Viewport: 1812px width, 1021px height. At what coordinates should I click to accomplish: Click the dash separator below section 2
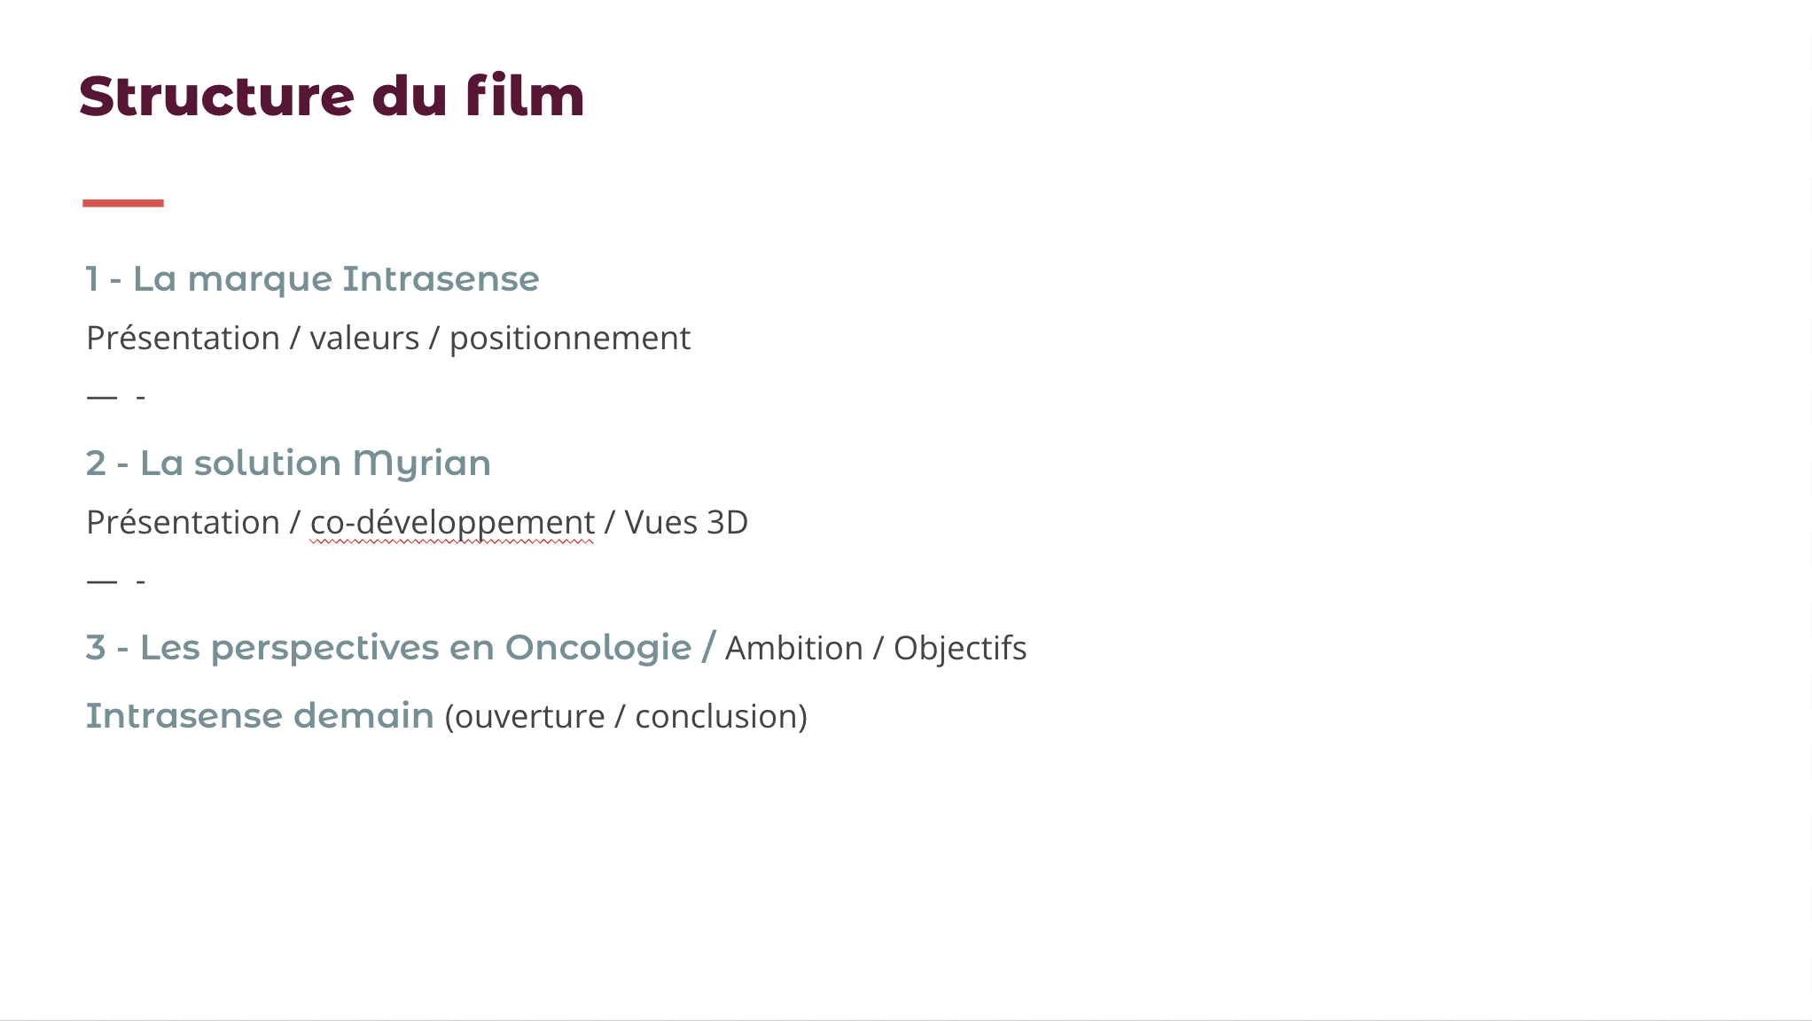click(116, 581)
